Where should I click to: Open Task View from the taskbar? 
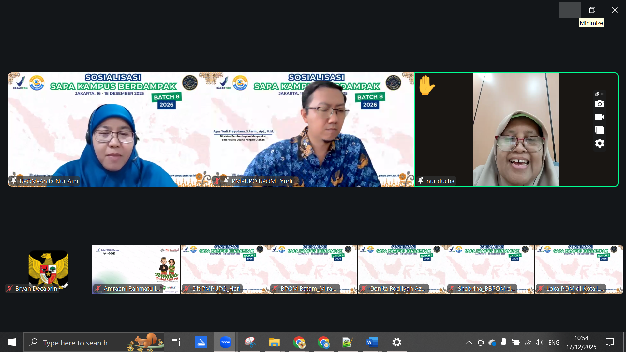(176, 342)
